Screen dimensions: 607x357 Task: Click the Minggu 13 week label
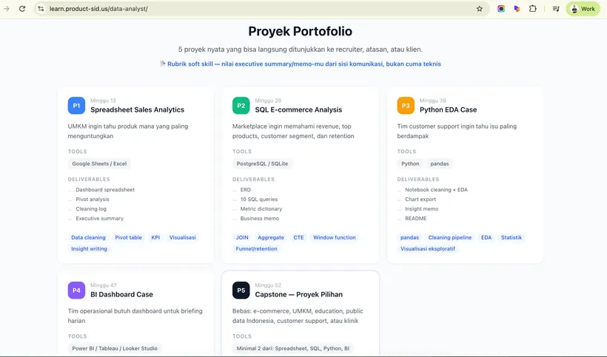tap(103, 101)
